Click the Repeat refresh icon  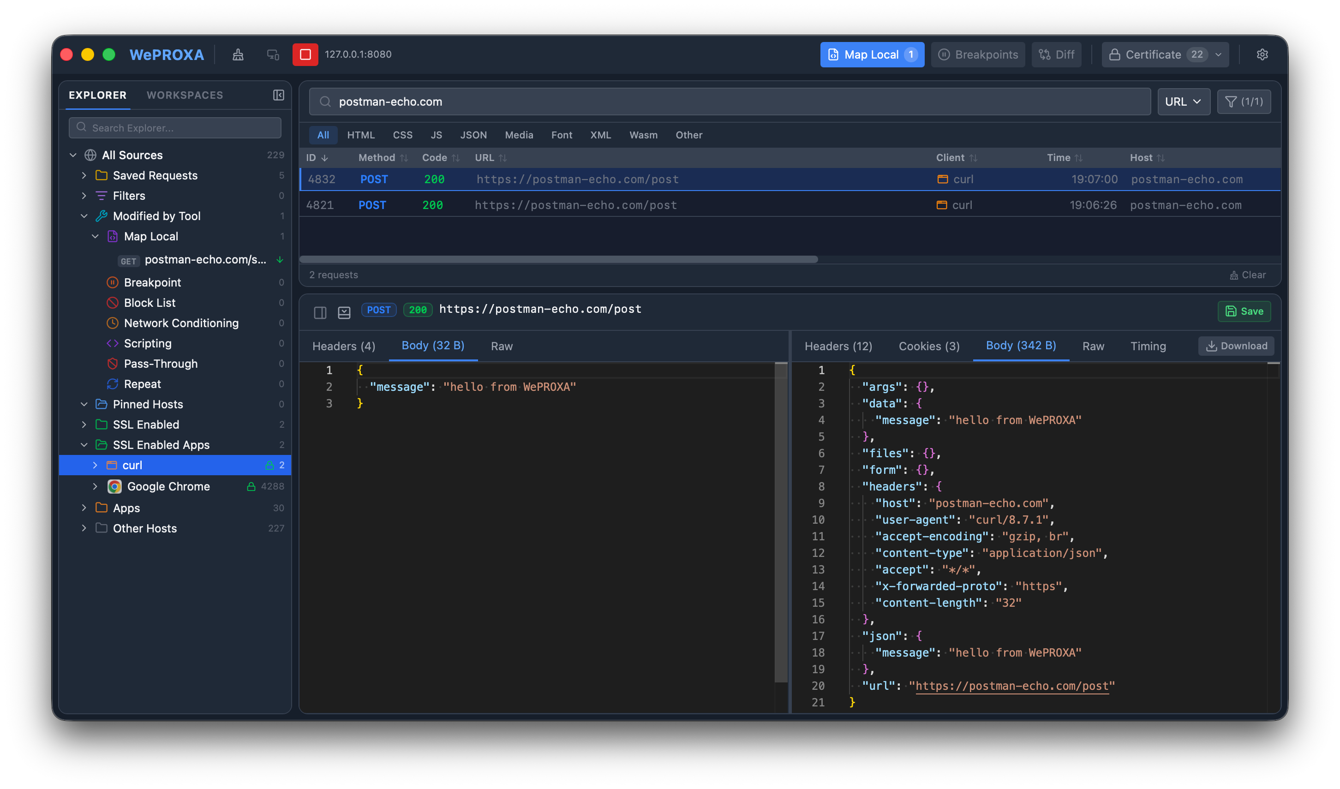[x=112, y=384]
